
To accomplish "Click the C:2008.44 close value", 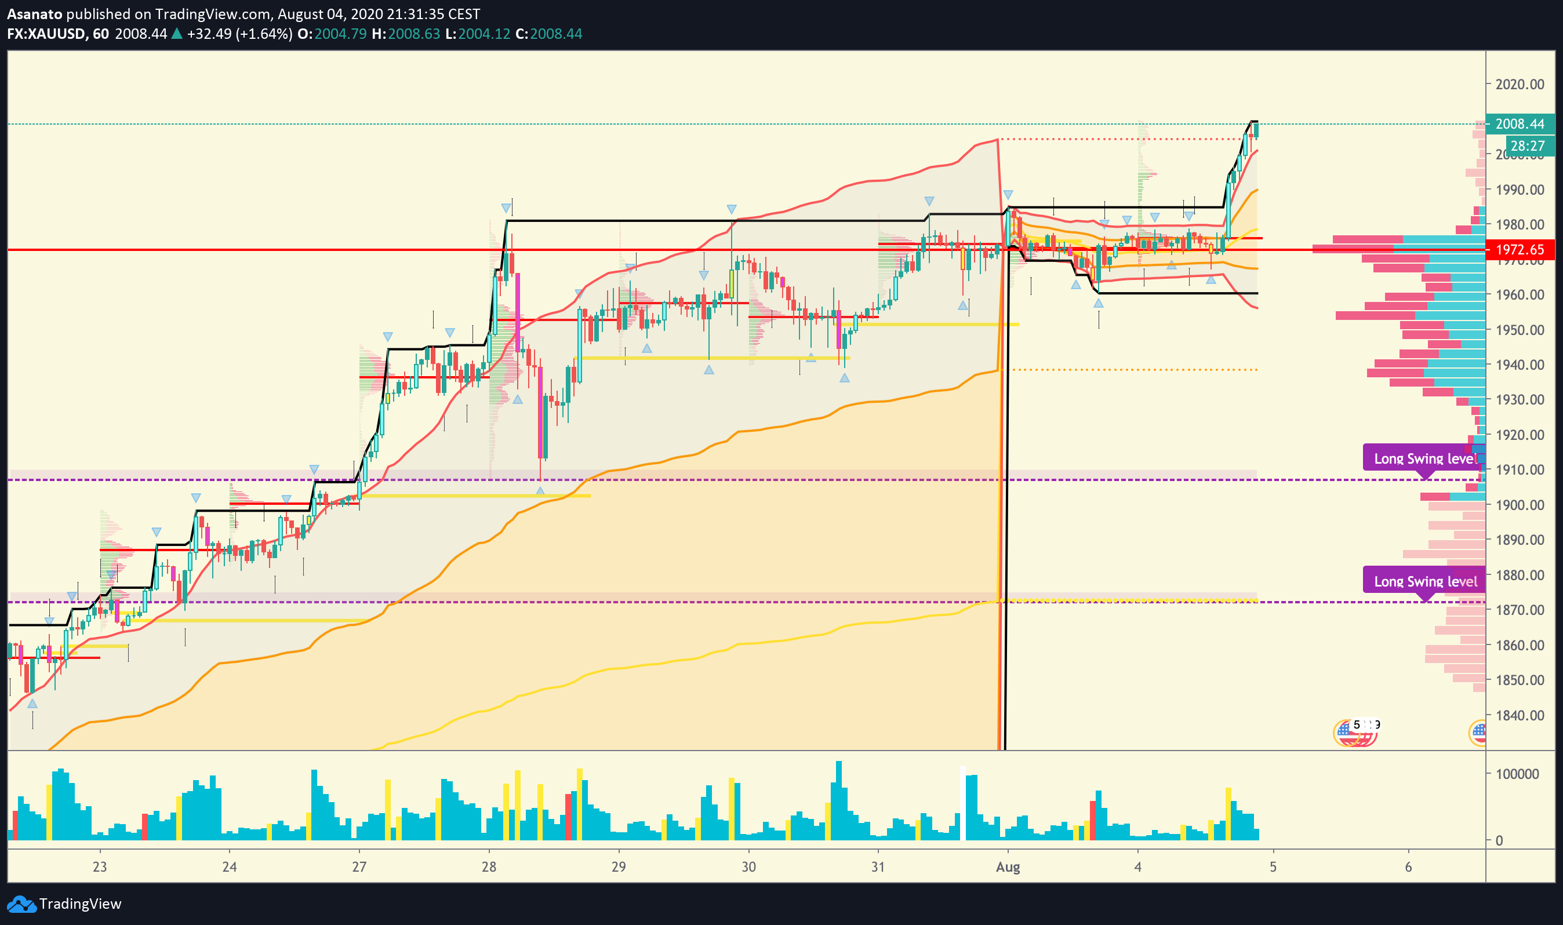I will [x=548, y=34].
